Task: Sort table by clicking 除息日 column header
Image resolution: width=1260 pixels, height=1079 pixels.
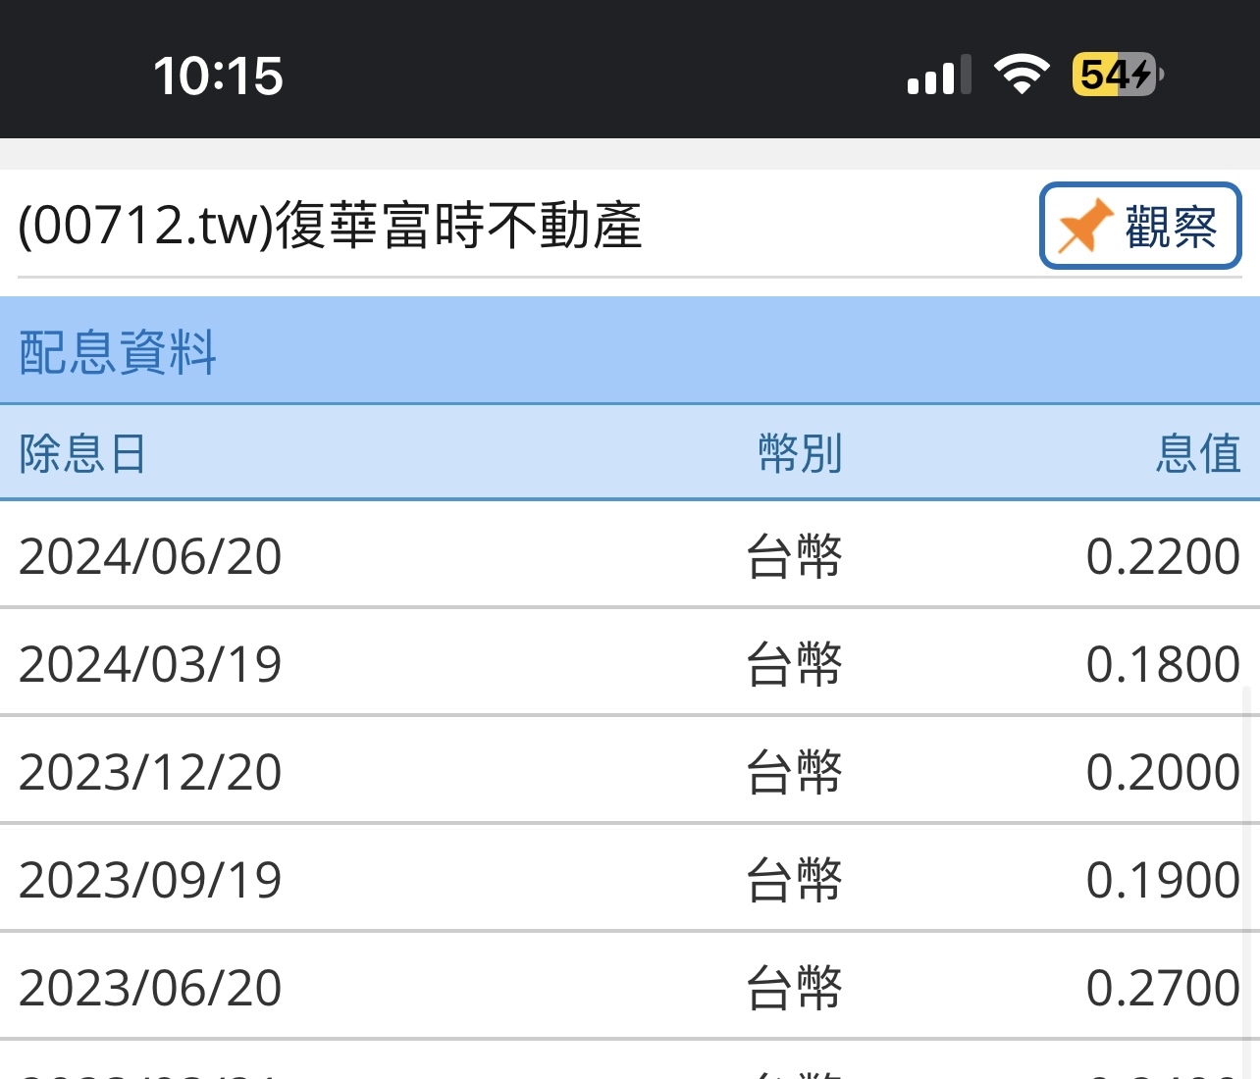Action: point(79,454)
